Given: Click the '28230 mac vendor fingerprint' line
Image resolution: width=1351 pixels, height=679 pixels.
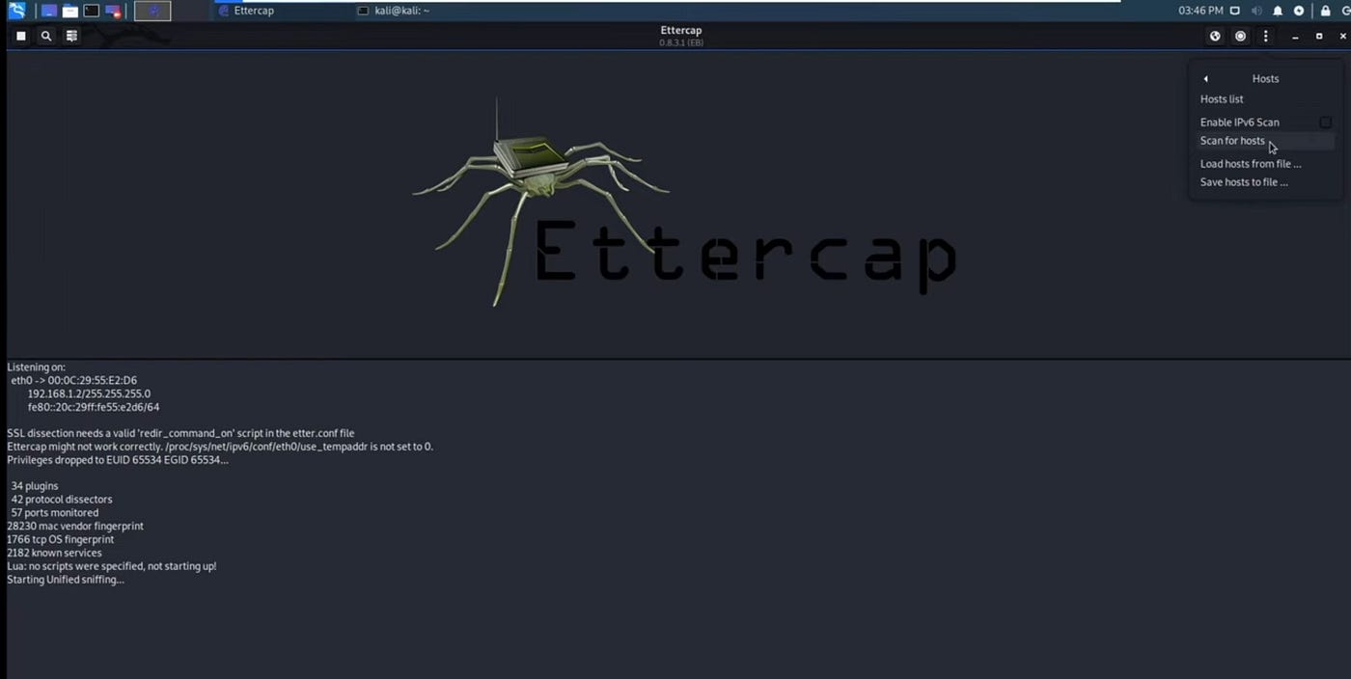Looking at the screenshot, I should 75,527.
